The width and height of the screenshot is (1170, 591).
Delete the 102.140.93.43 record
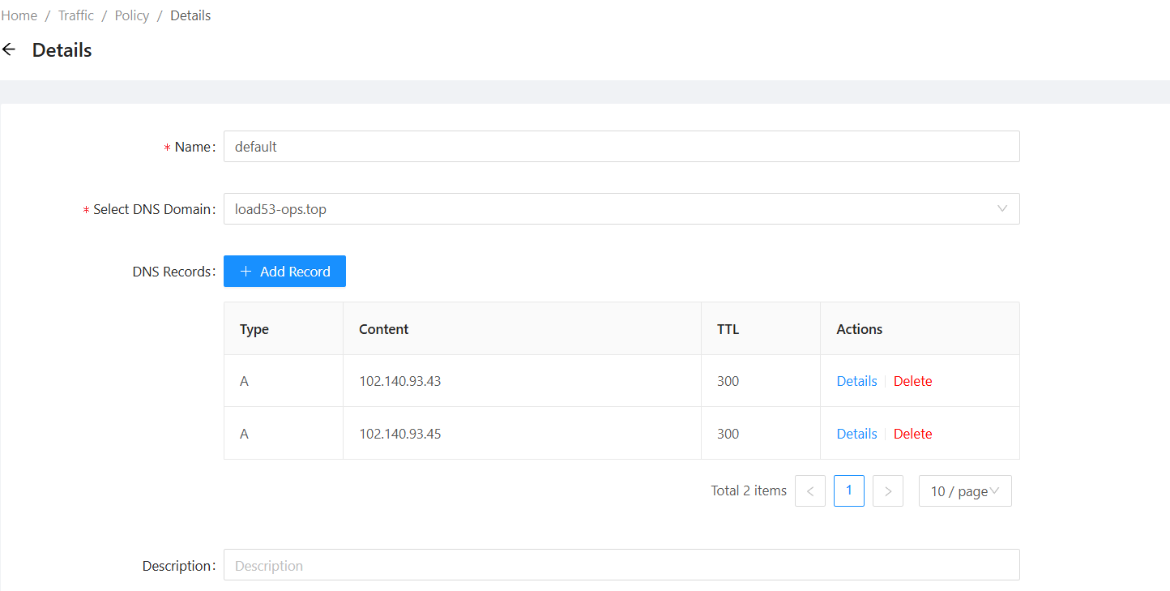[912, 381]
